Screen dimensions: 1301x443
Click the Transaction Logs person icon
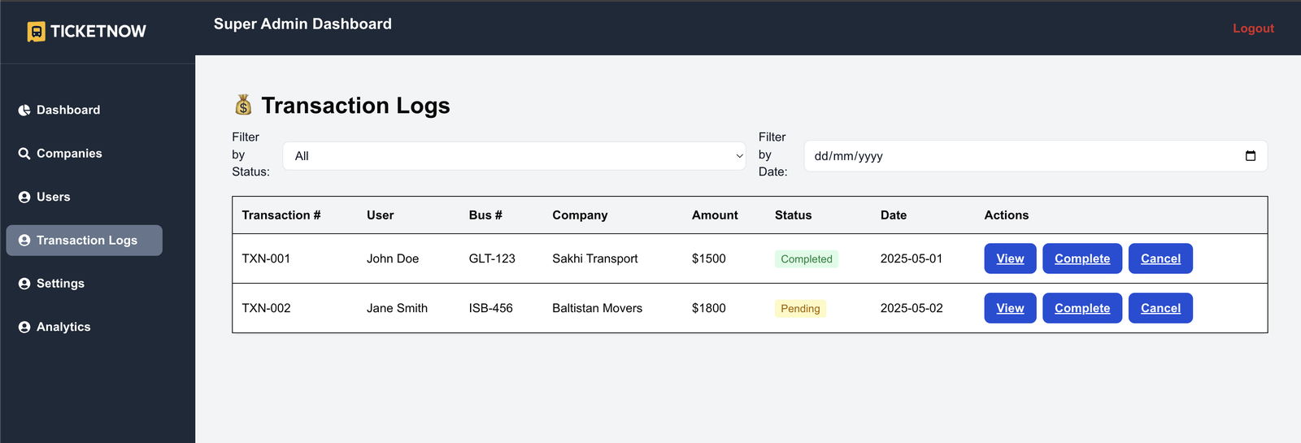pos(24,241)
